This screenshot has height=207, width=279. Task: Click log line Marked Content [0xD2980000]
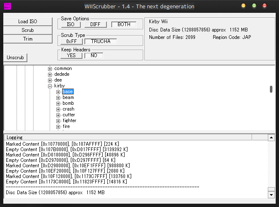(68, 166)
